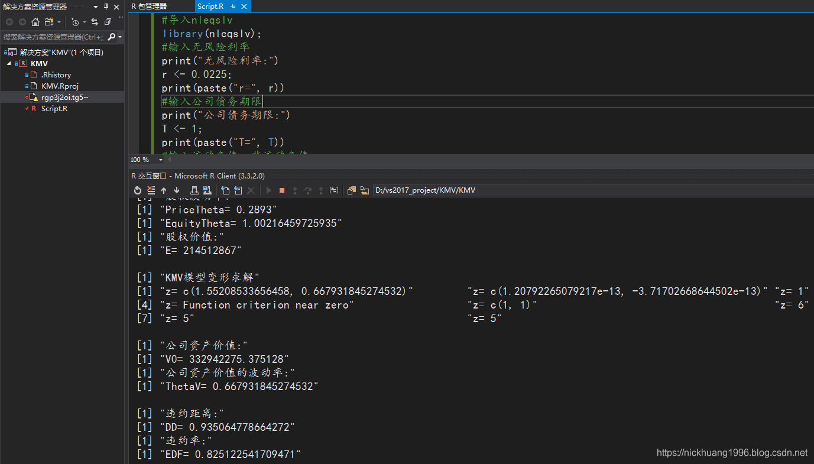Click the Solution Explorer search field
This screenshot has height=464, width=814.
[53, 37]
